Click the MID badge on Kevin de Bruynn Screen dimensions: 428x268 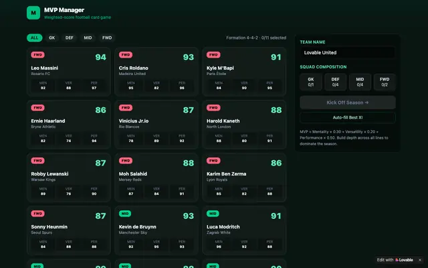tap(125, 214)
